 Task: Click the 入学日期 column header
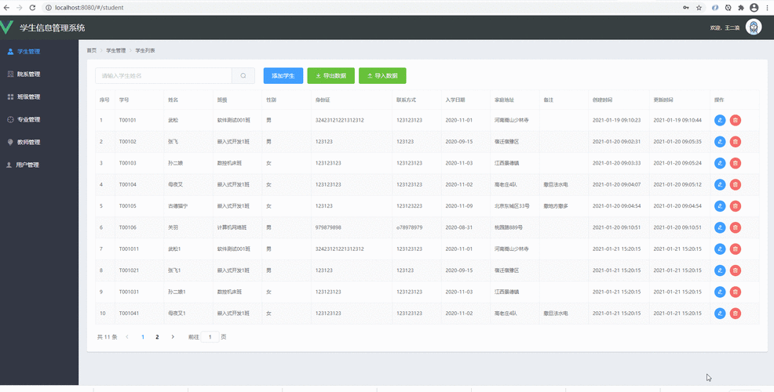click(455, 100)
